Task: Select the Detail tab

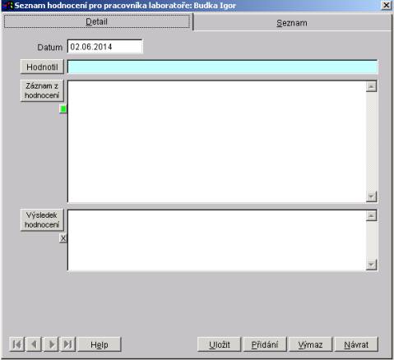Action: tap(96, 21)
